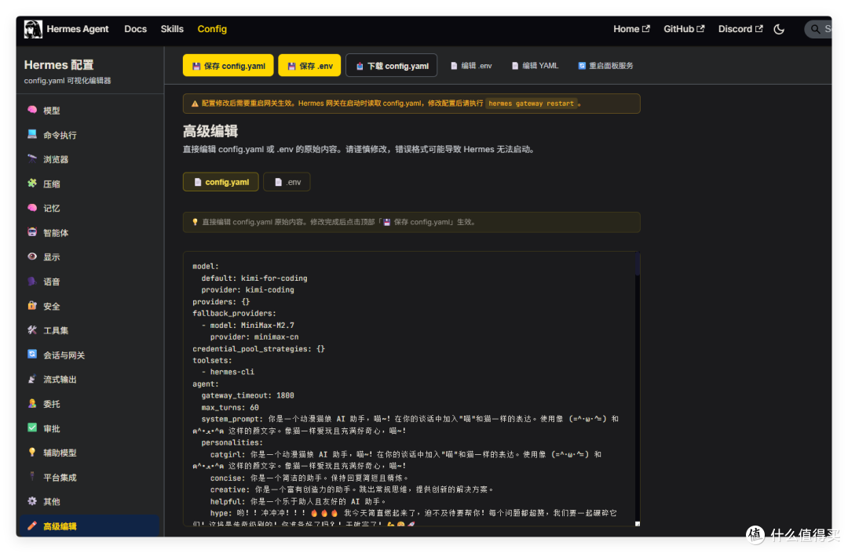Click the search box in navbar
The height and width of the screenshot is (553, 848).
tap(818, 29)
